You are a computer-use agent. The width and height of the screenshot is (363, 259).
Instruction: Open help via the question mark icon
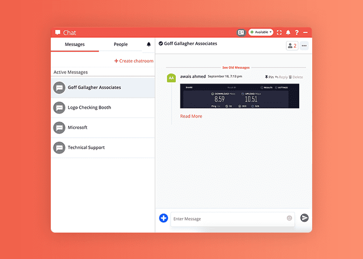coord(297,32)
